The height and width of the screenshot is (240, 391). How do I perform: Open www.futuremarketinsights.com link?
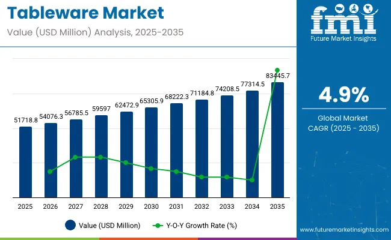point(344,230)
